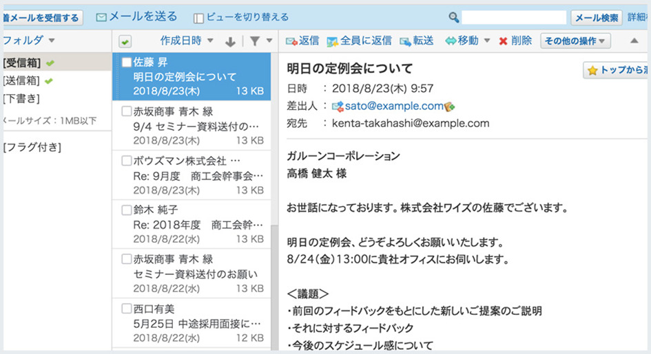The image size is (651, 354).
Task: Click the sender address book icon
Action: 450,107
